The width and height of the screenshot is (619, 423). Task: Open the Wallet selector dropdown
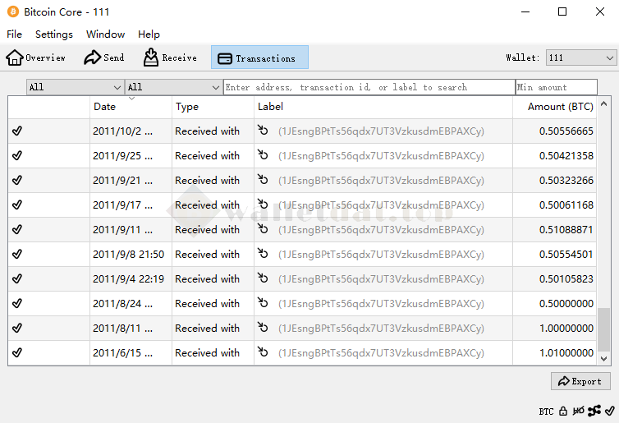click(x=581, y=57)
